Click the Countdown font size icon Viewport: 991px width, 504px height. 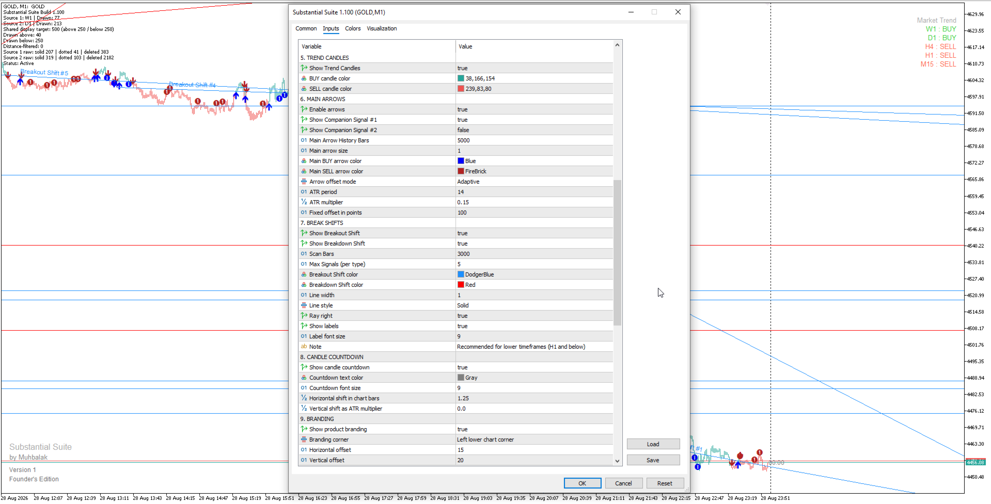click(x=304, y=388)
